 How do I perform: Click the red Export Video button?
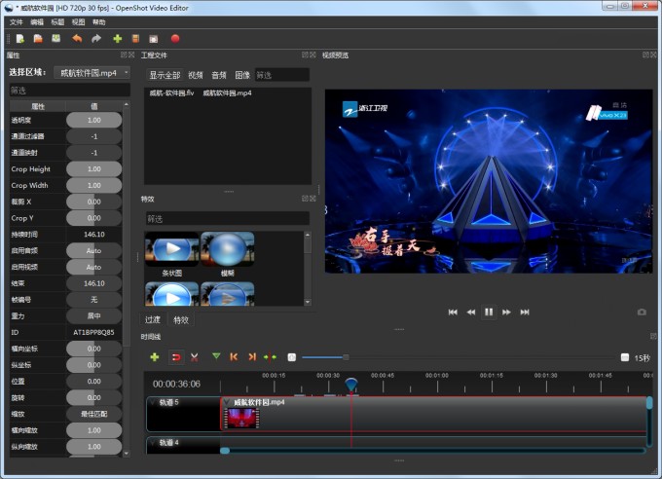coord(175,39)
